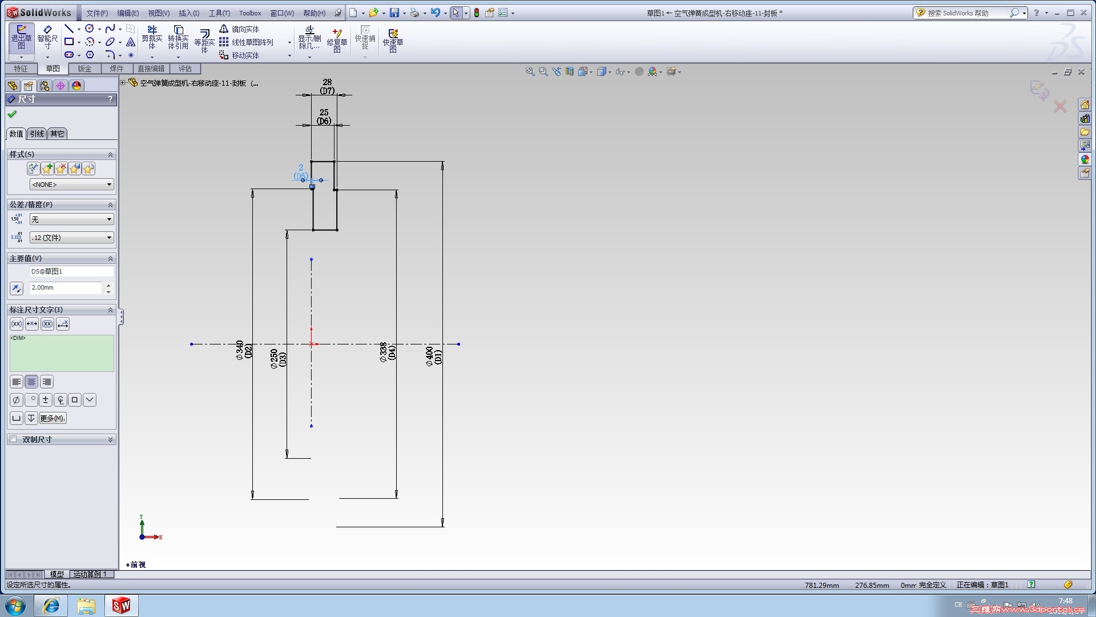The width and height of the screenshot is (1096, 617).
Task: Choose the Polygon sketch tool
Action: 90,55
